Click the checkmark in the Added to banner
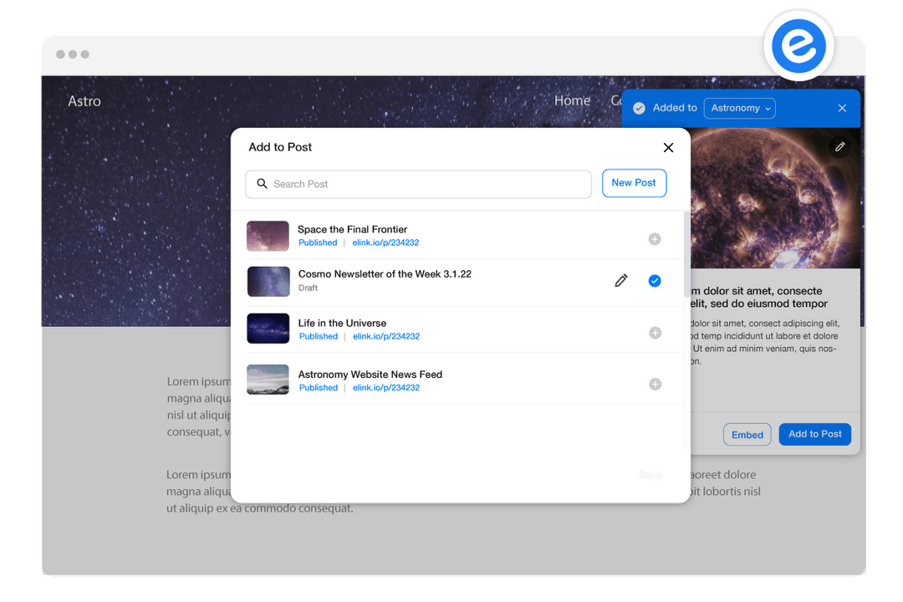 639,108
